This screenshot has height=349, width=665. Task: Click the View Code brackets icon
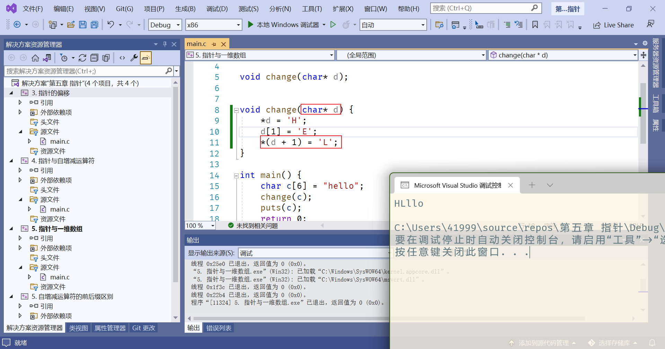(x=122, y=58)
